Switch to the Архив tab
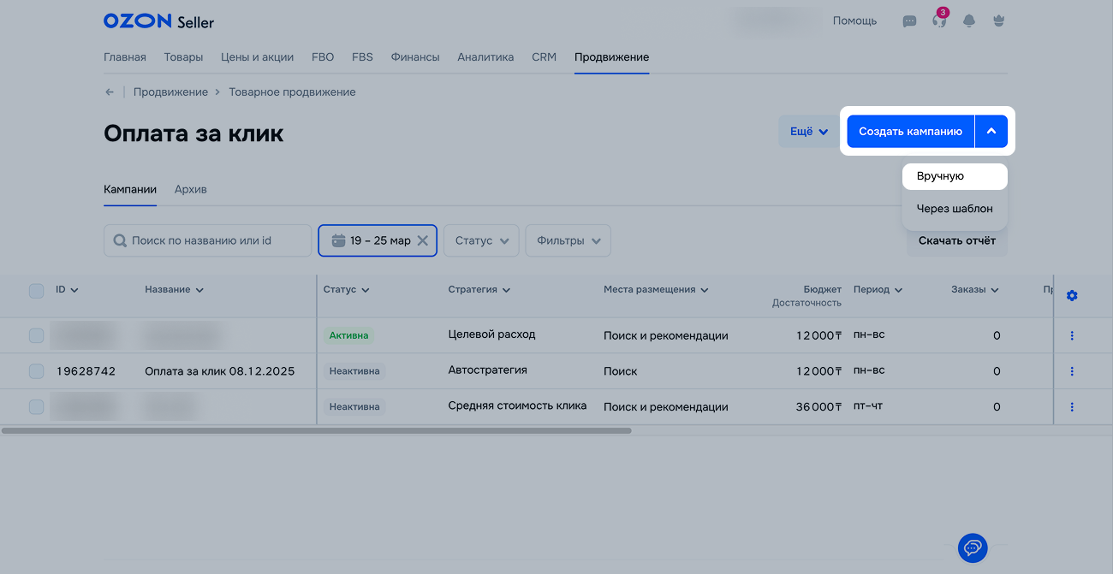1113x574 pixels. 190,189
